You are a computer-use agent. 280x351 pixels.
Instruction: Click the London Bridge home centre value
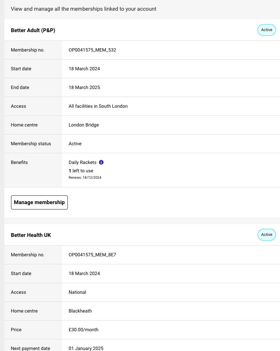point(84,125)
